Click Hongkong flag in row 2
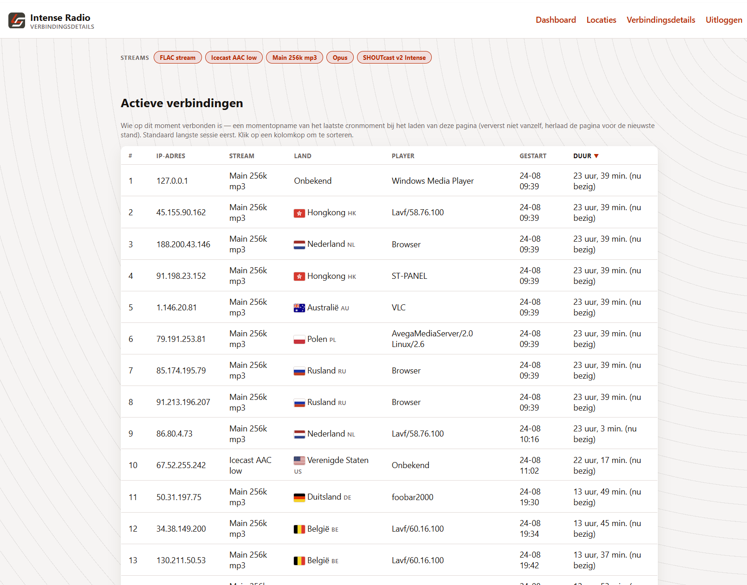The width and height of the screenshot is (747, 585). coord(299,213)
